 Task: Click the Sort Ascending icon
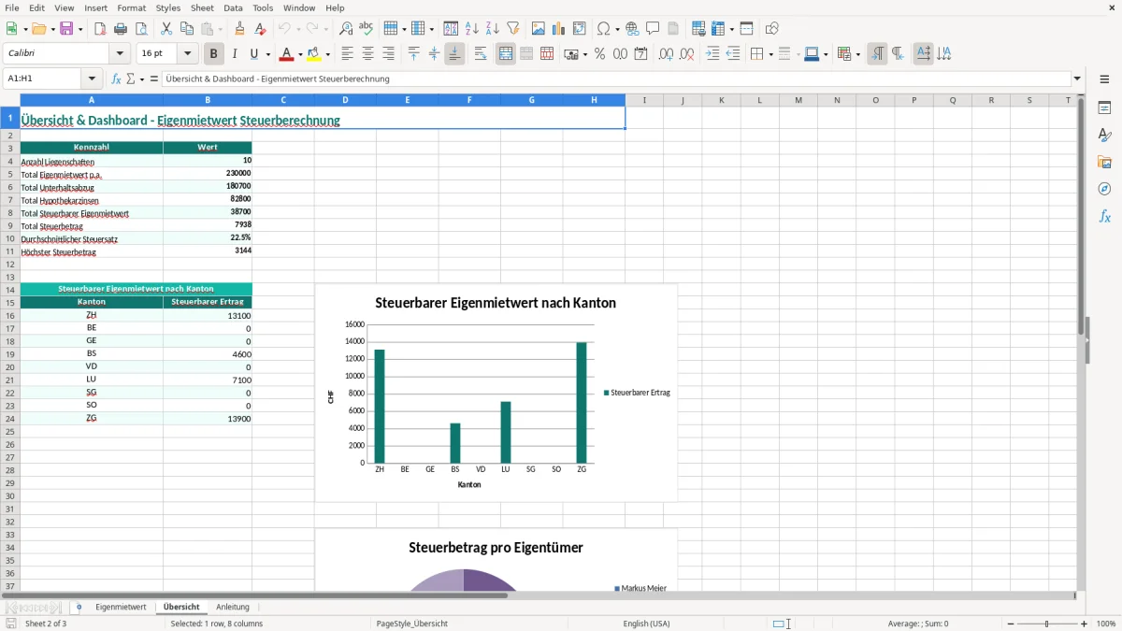(x=472, y=29)
